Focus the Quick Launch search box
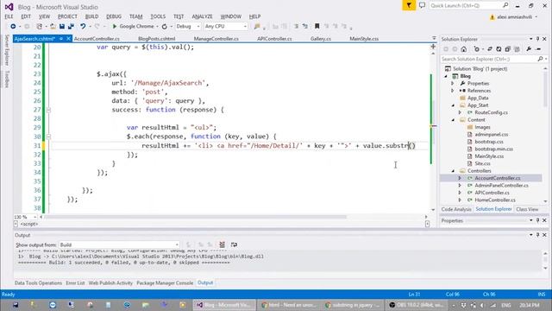 469,6
